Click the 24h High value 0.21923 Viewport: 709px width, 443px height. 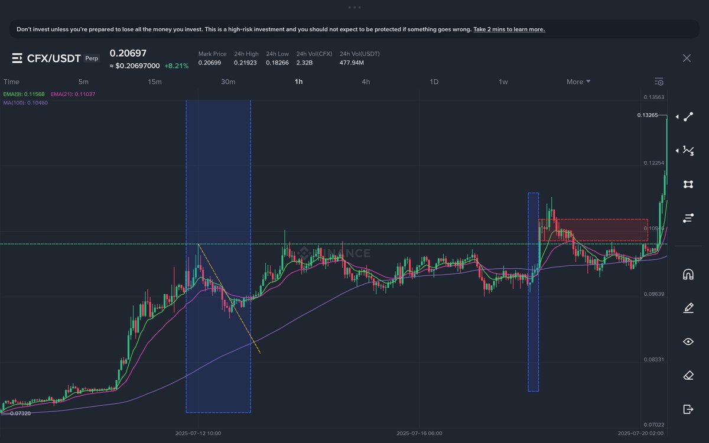pyautogui.click(x=245, y=62)
